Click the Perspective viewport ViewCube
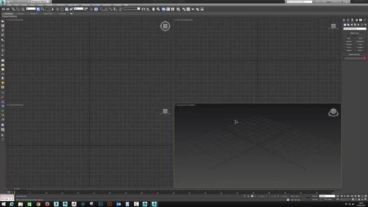This screenshot has height=207, width=368. point(333,113)
